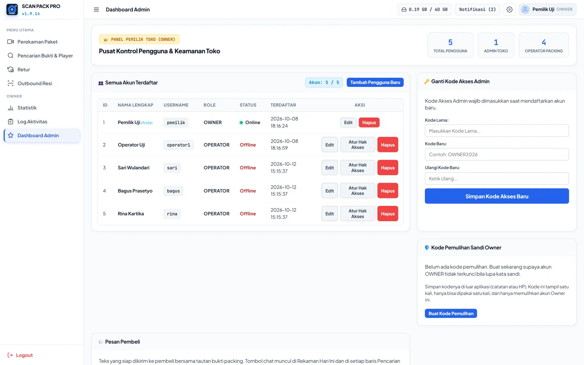Image resolution: width=584 pixels, height=365 pixels.
Task: Click the version text 'v1.9.14'
Action: pos(31,14)
